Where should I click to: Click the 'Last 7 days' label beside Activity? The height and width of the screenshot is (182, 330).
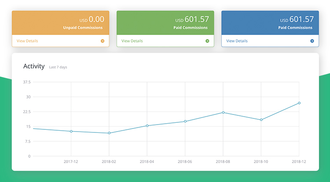(x=58, y=67)
